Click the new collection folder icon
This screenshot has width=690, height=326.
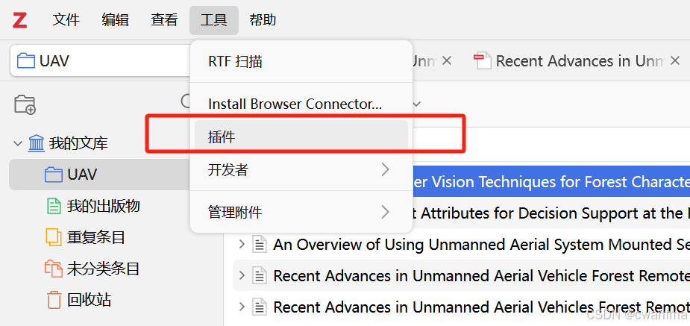click(25, 104)
